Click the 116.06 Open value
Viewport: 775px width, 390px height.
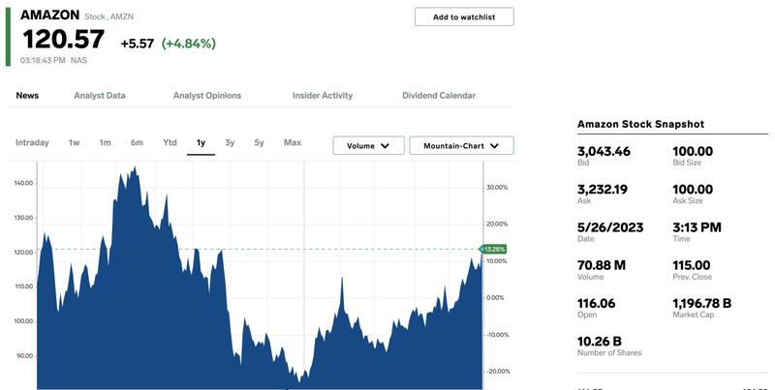coord(597,304)
